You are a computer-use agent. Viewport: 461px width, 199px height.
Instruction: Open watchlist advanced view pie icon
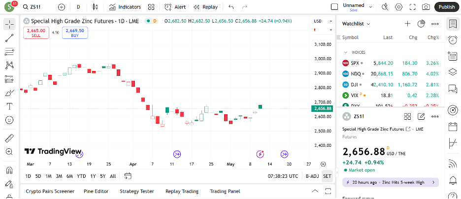tap(421, 24)
